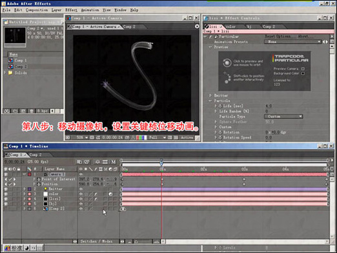Collapse Particle group in Effect Controls

(210, 101)
